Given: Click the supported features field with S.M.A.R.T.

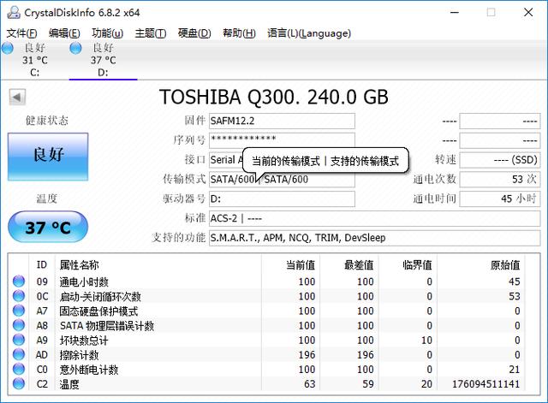Looking at the screenshot, I should tap(375, 238).
